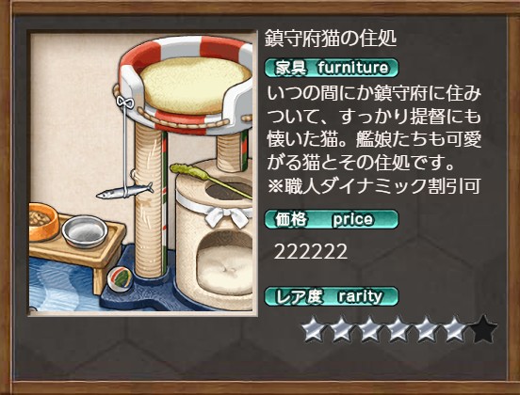Click the sixth silver rarity star
Image resolution: width=520 pixels, height=395 pixels.
[x=455, y=328]
